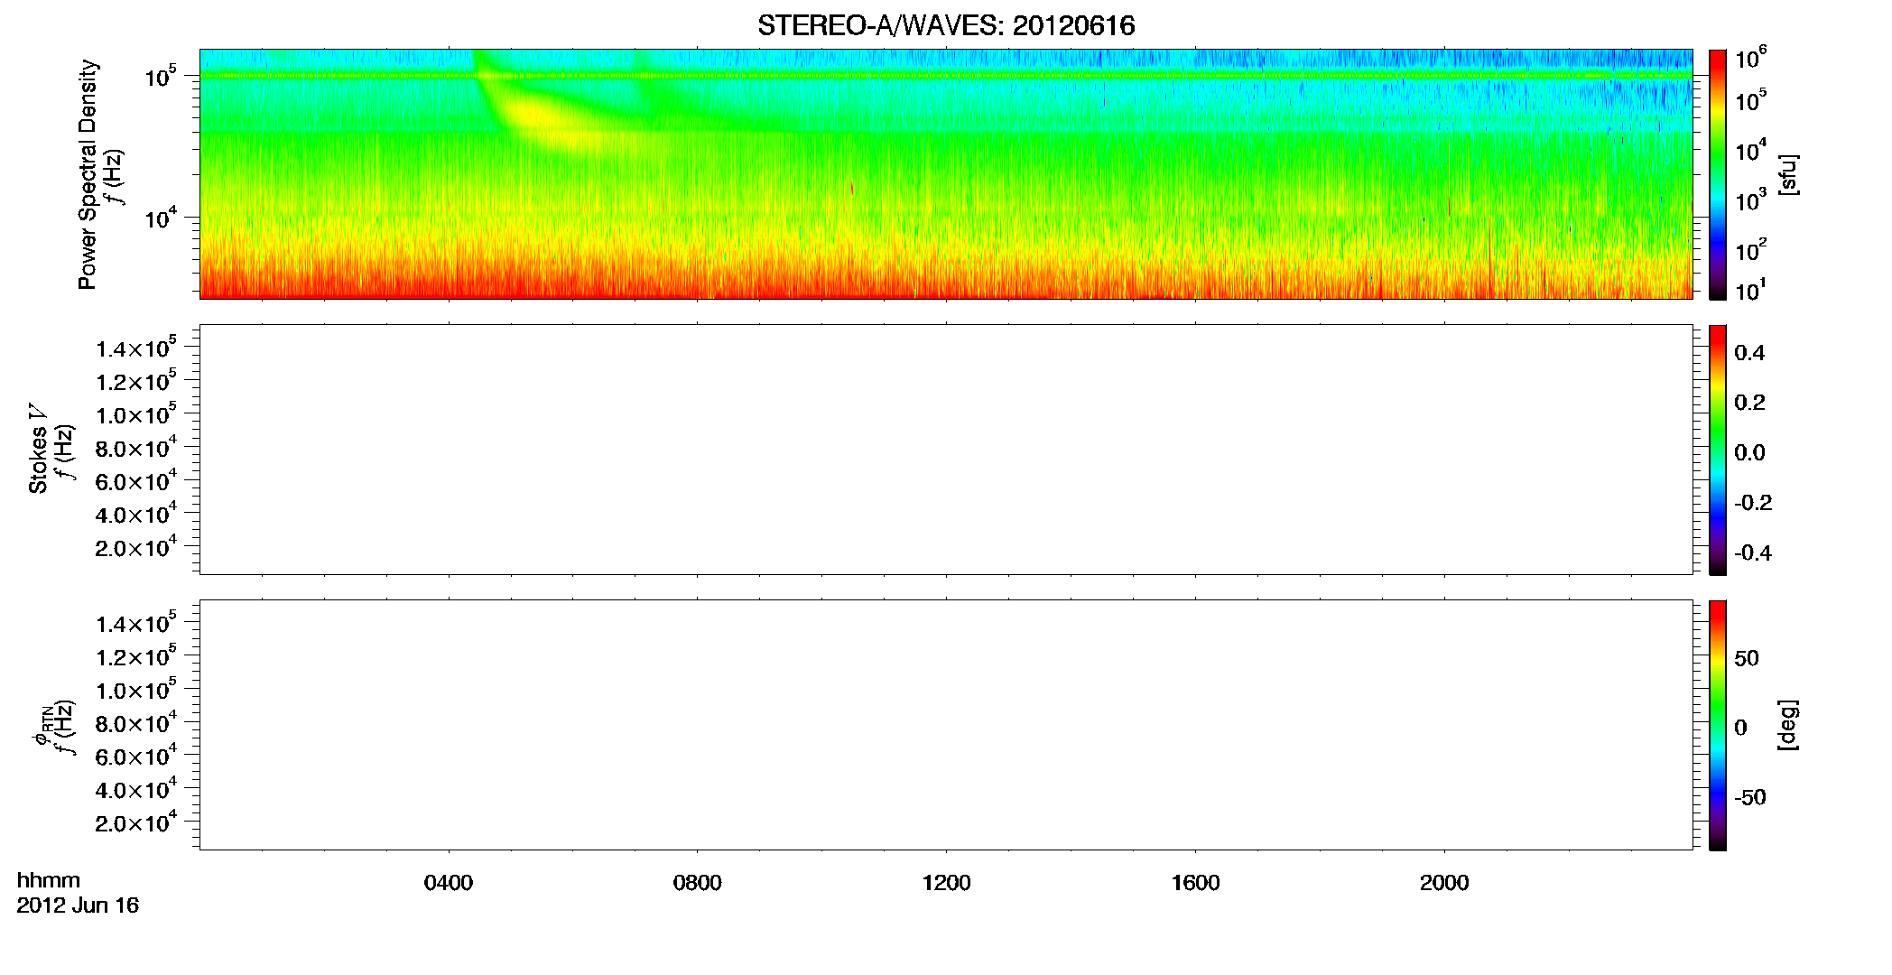Click the Stokes V axis label
This screenshot has height=975, width=1892.
pos(38,449)
